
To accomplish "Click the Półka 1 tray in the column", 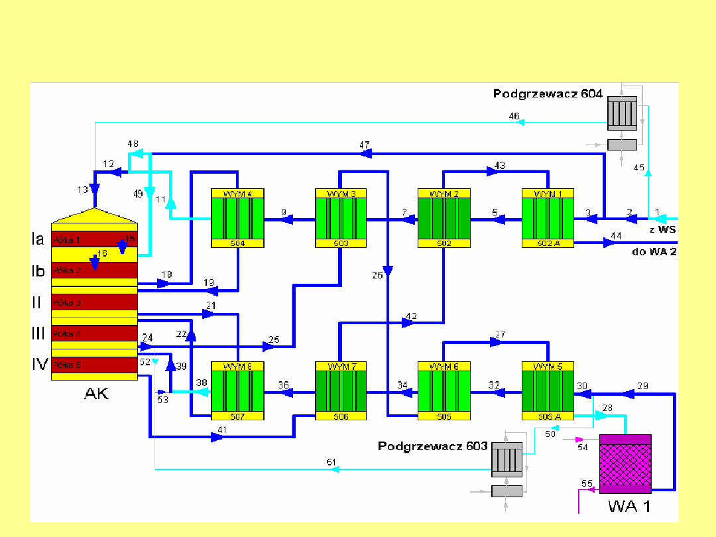I will click(x=93, y=239).
